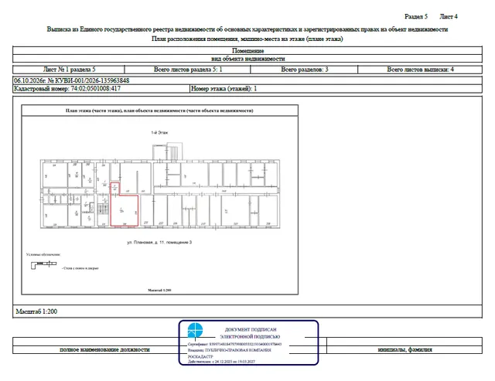Click the plan heading 'План этажа (части этажа), план объекта недвижимости'
This screenshot has width=495, height=381.
point(159,111)
